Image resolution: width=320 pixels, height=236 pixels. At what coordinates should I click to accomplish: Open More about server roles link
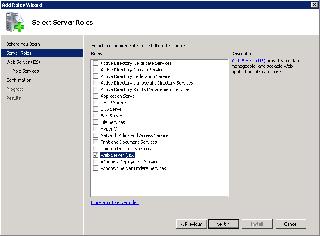click(115, 202)
